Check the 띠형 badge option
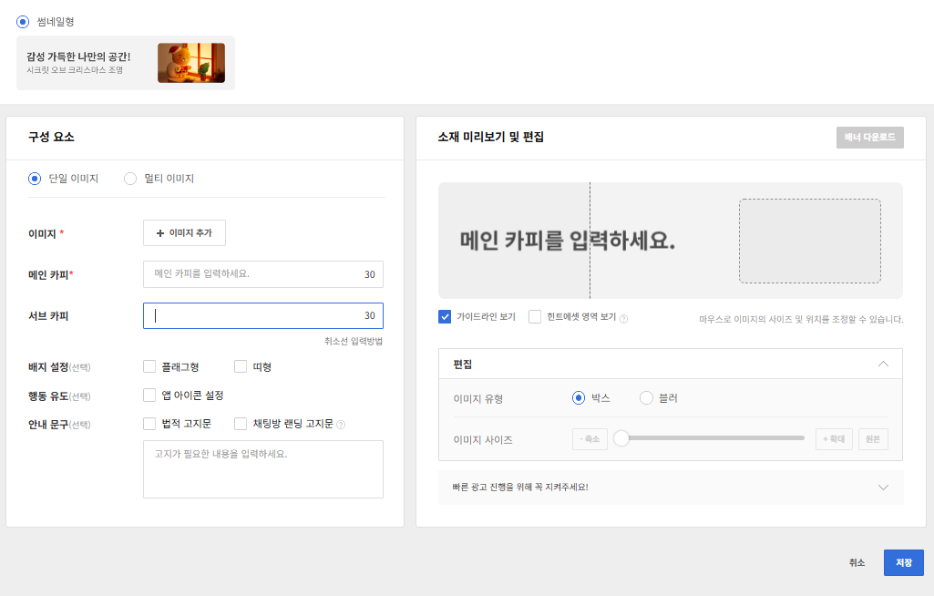 (x=241, y=367)
